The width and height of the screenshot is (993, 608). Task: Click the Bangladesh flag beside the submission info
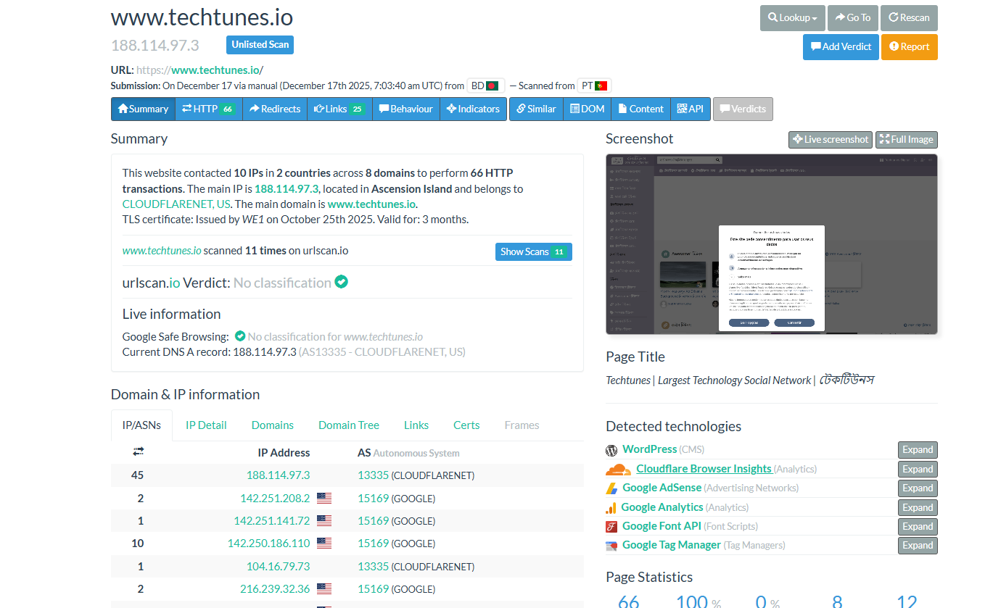tap(493, 85)
